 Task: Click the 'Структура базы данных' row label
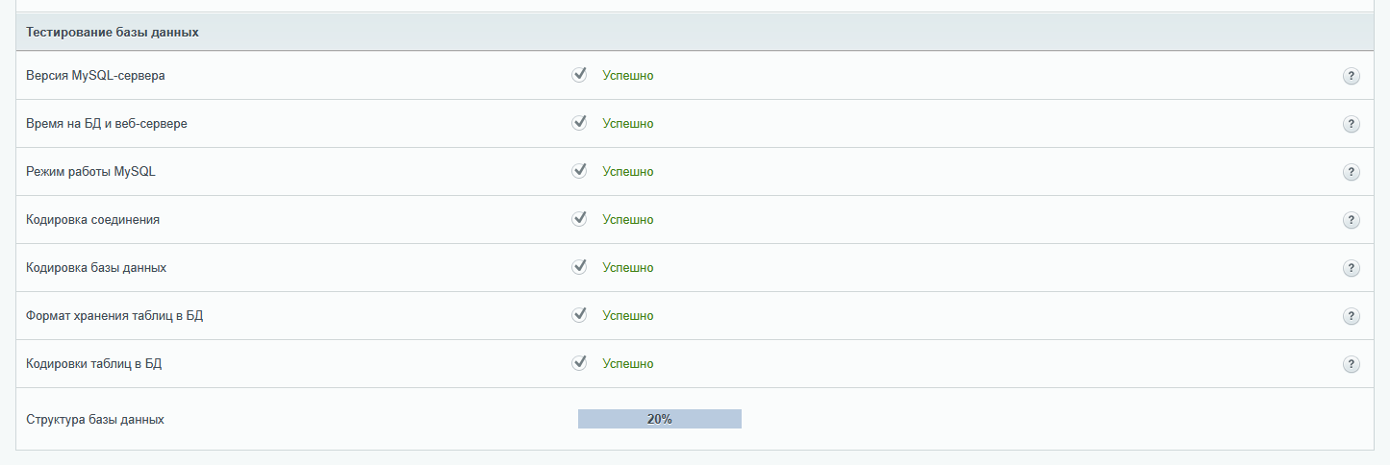95,420
